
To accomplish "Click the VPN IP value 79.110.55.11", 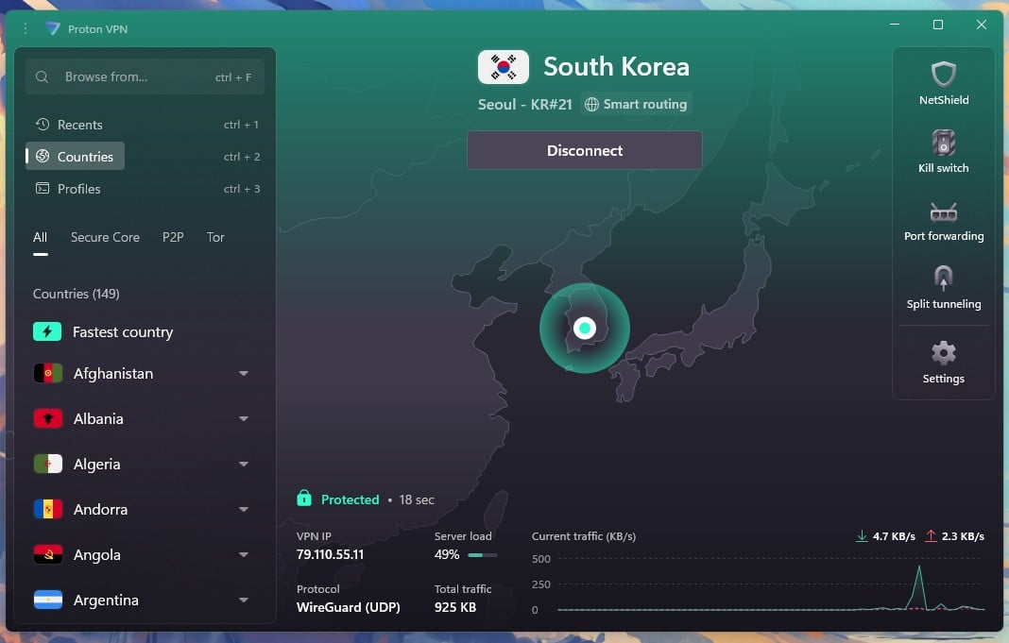I will coord(330,554).
